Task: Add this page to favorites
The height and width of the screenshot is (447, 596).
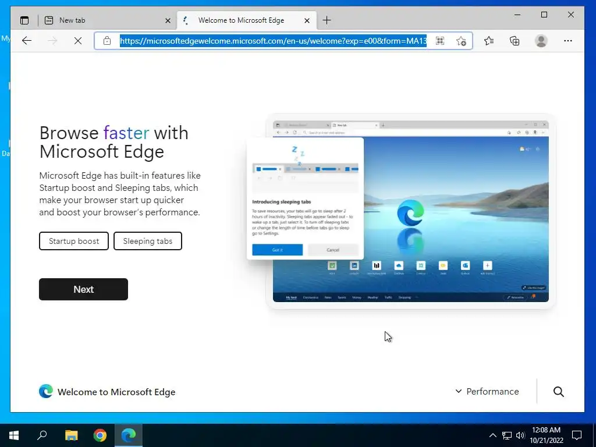Action: coord(461,41)
